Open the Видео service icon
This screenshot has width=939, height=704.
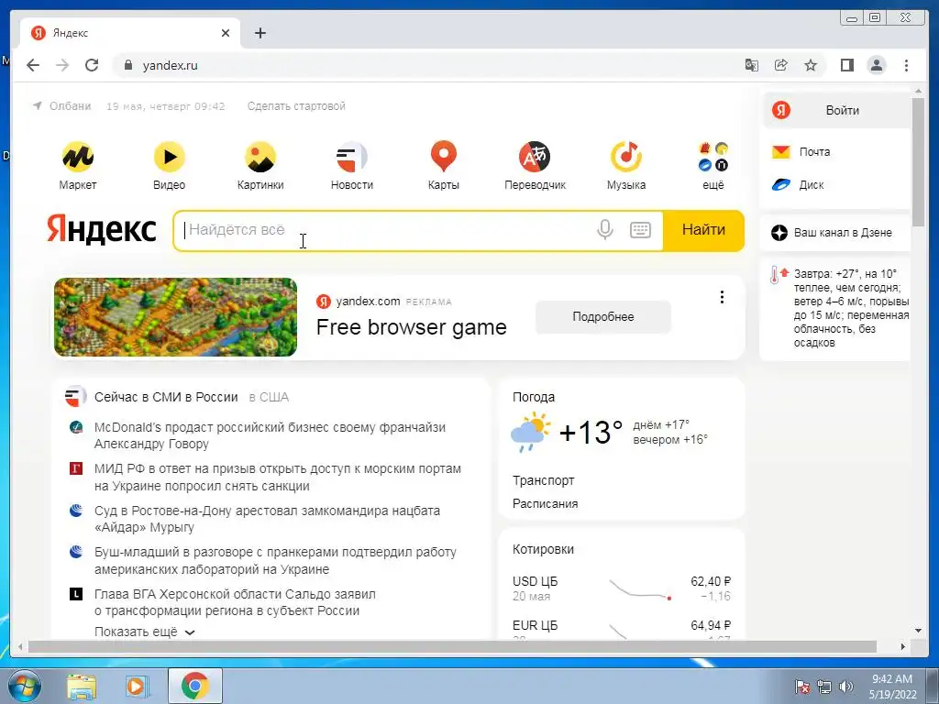tap(170, 158)
